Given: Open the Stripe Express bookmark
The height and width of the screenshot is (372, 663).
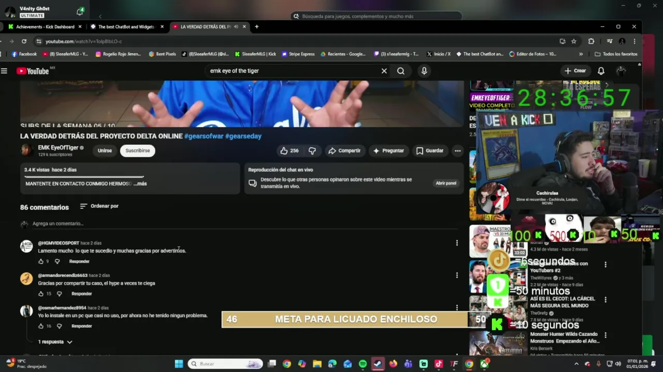Looking at the screenshot, I should [x=298, y=54].
